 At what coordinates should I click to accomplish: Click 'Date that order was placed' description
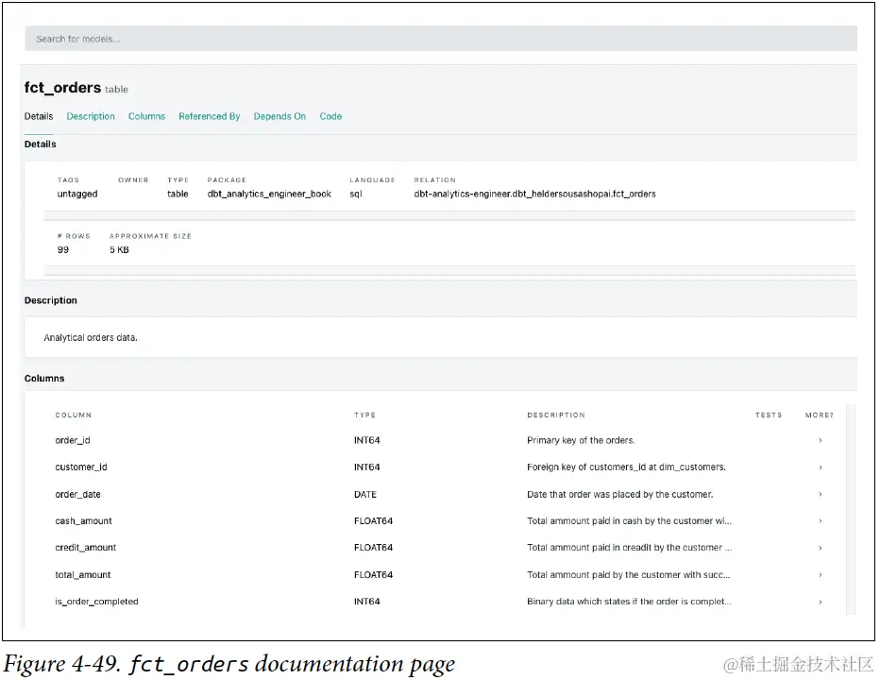620,494
